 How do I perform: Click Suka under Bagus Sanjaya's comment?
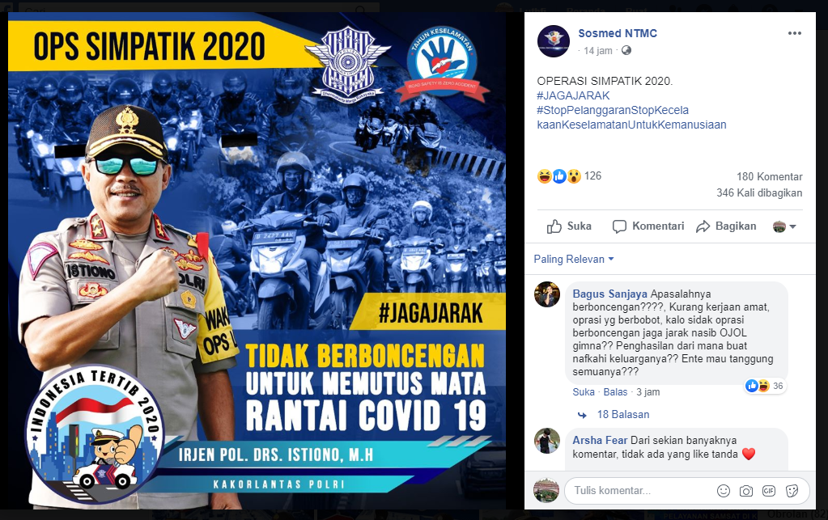pyautogui.click(x=584, y=392)
